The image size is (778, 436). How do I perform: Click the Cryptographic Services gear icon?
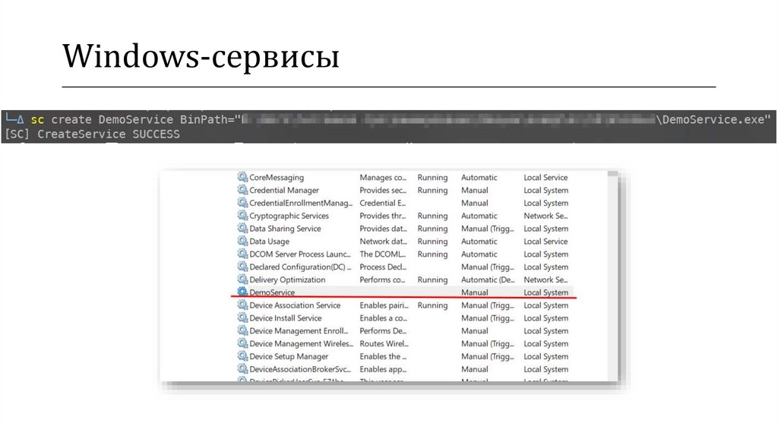tap(242, 216)
